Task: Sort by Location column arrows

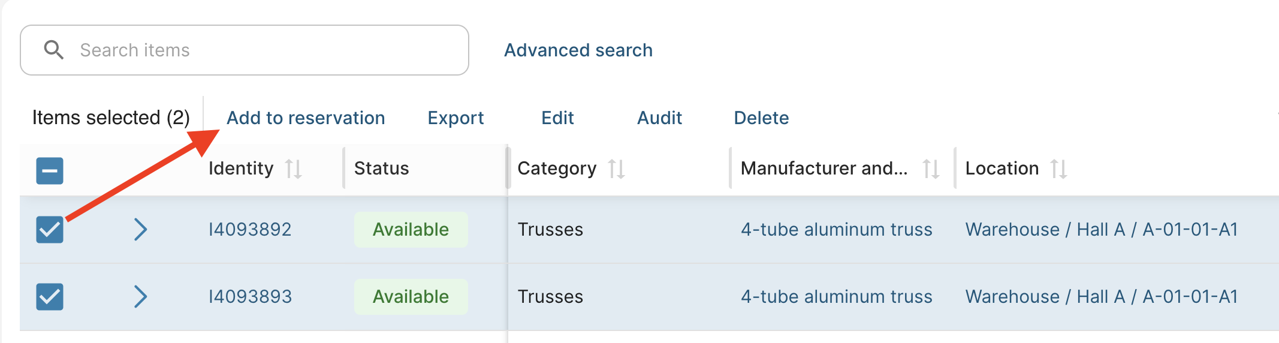Action: pyautogui.click(x=1059, y=169)
